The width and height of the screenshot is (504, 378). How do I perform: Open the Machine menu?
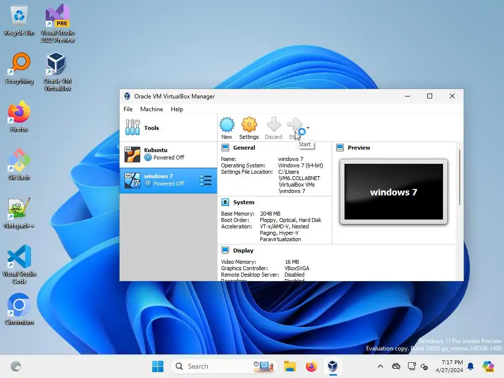click(152, 109)
